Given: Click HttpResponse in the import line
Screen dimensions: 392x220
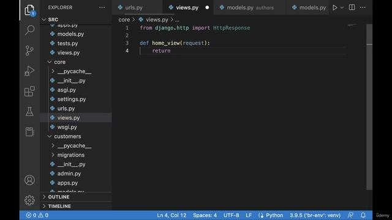Looking at the screenshot, I should (x=232, y=28).
